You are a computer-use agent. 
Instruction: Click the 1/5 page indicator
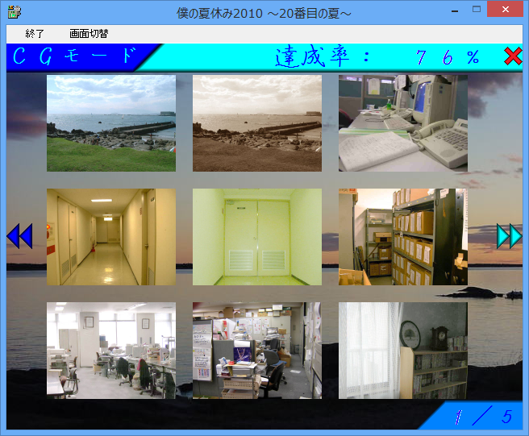[x=482, y=417]
